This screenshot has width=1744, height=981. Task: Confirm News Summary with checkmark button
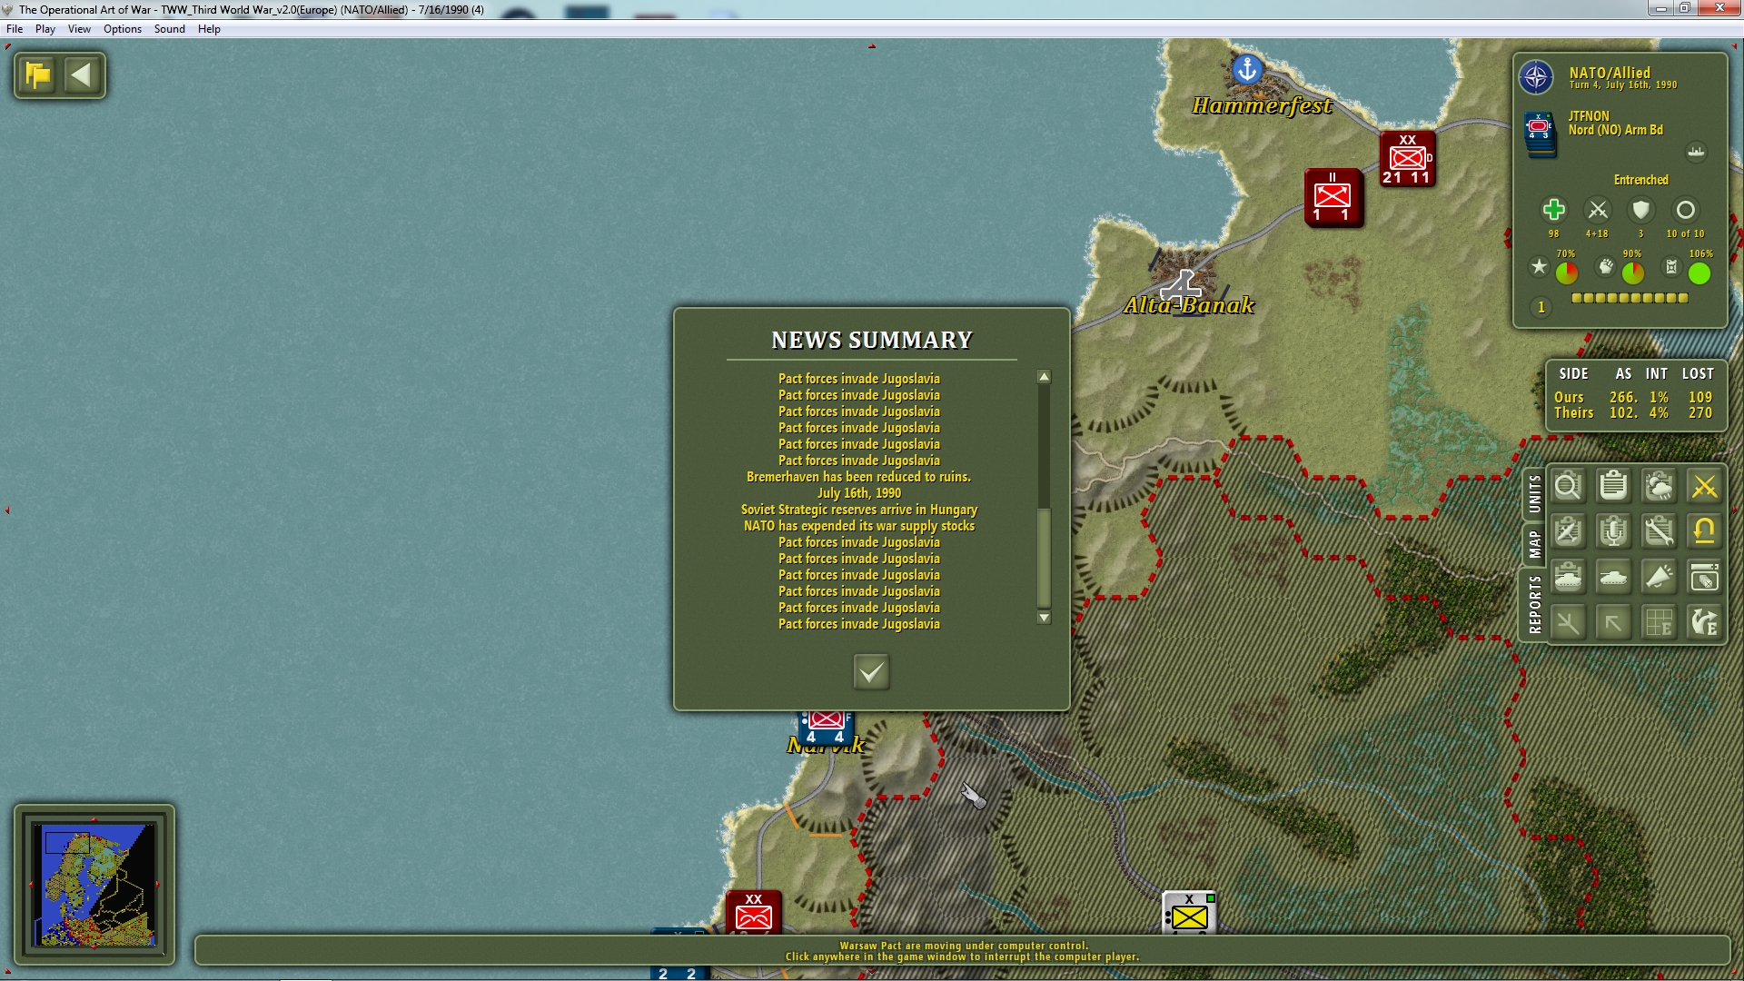pyautogui.click(x=871, y=672)
